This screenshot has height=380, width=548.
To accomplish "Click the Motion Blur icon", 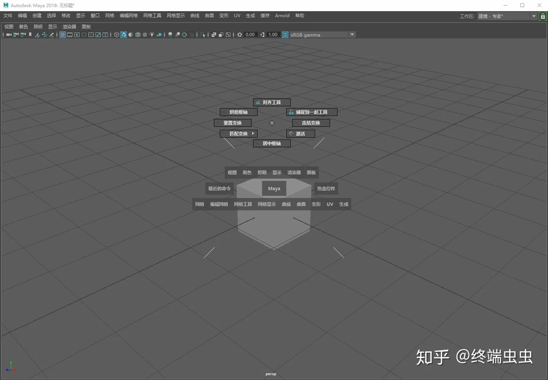I will [177, 35].
